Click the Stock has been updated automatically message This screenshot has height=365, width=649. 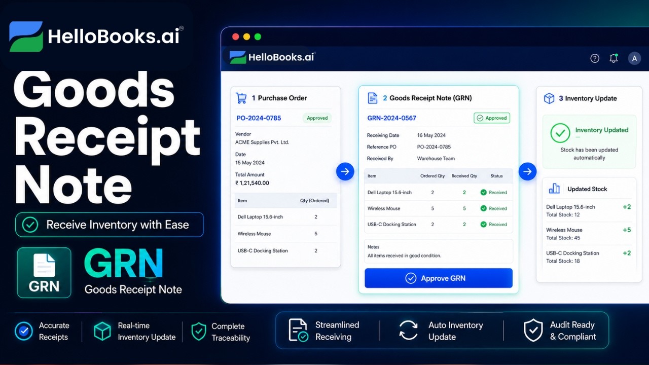point(589,154)
